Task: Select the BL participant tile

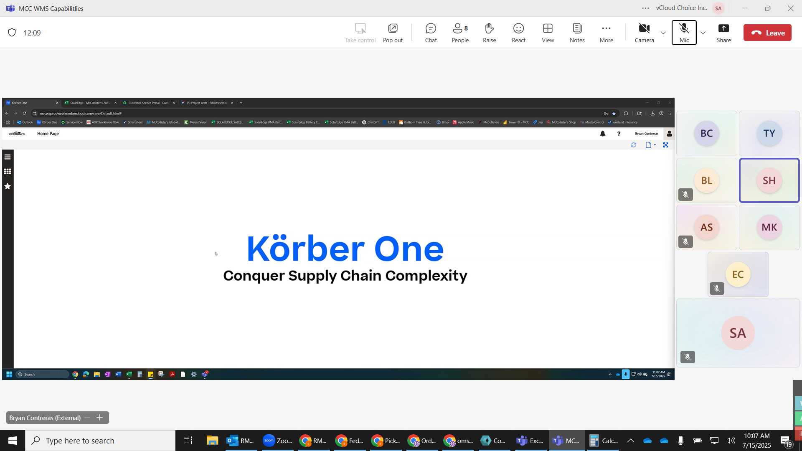Action: click(x=706, y=180)
